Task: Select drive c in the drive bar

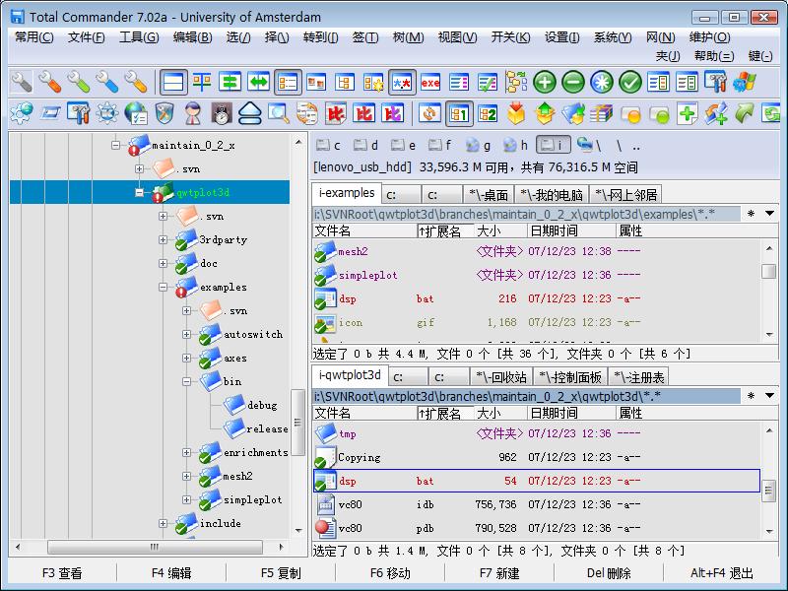Action: pos(329,146)
